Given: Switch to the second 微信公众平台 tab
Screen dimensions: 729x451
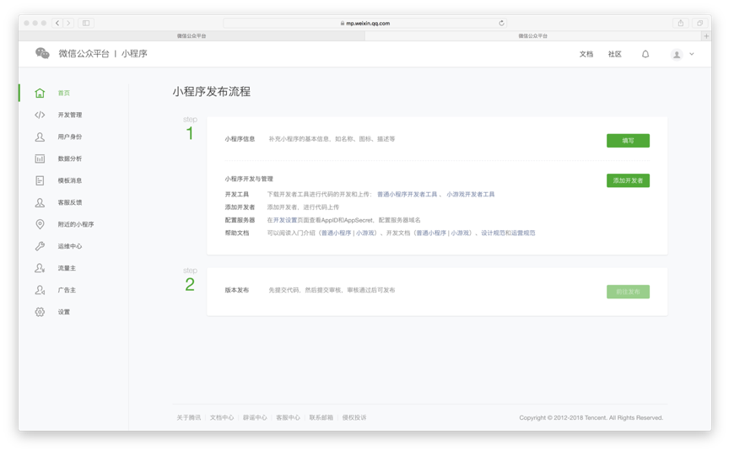Looking at the screenshot, I should pyautogui.click(x=533, y=35).
